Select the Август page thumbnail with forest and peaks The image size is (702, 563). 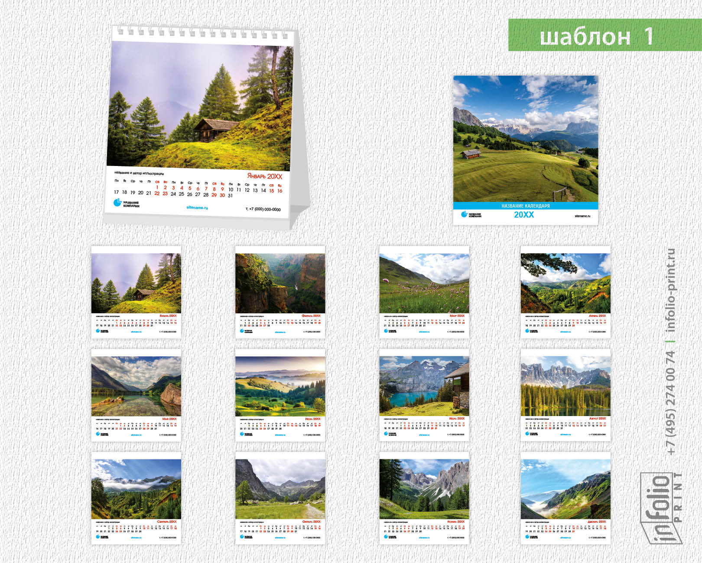565,395
